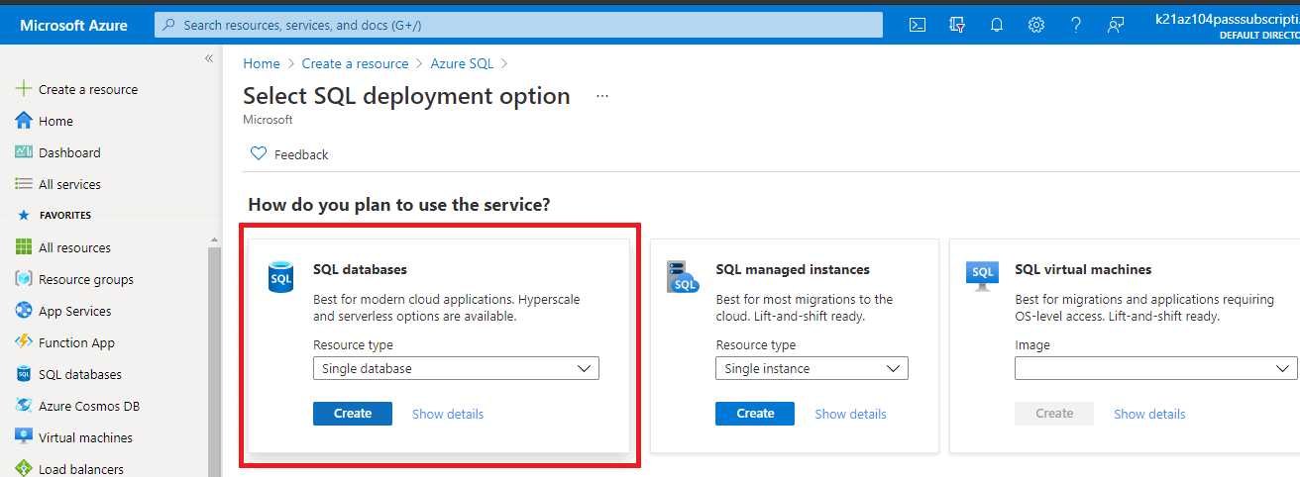
Task: Click the SQL databases card heading
Action: click(360, 269)
